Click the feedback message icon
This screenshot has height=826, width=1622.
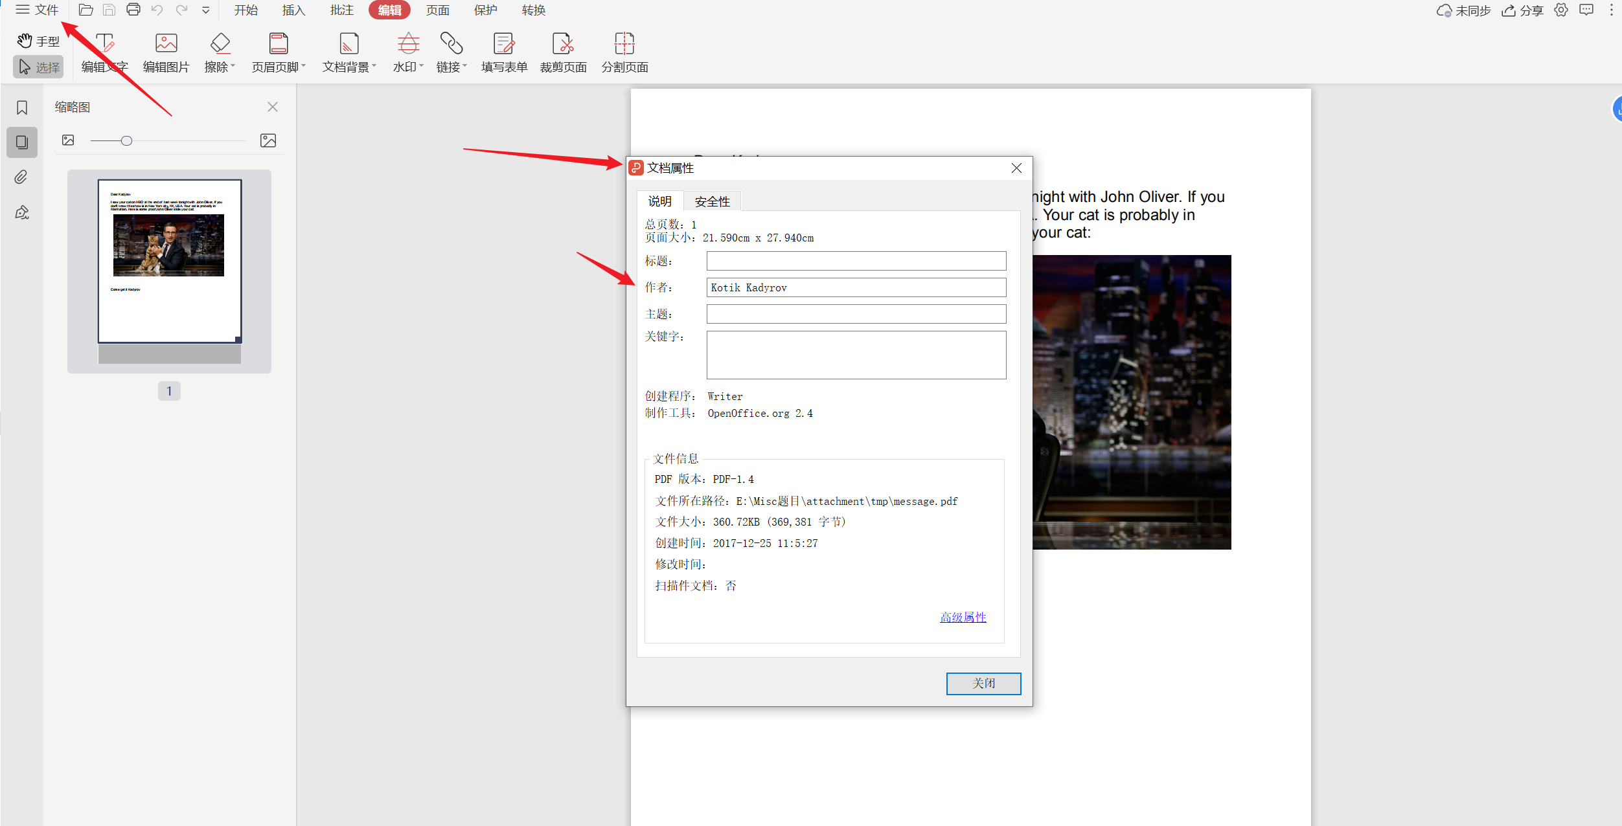(1586, 10)
